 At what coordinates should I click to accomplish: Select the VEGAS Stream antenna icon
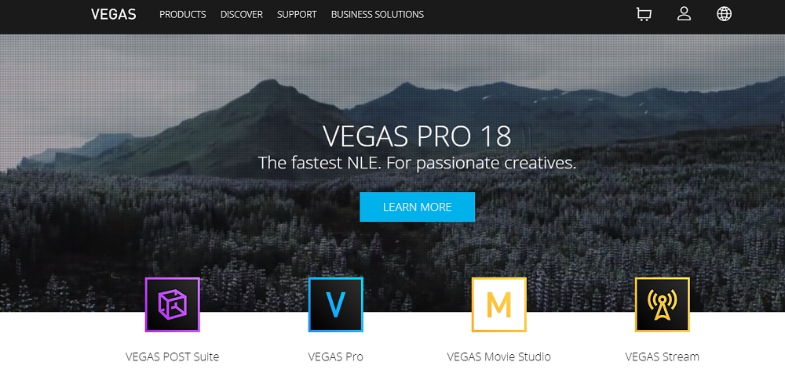(662, 305)
